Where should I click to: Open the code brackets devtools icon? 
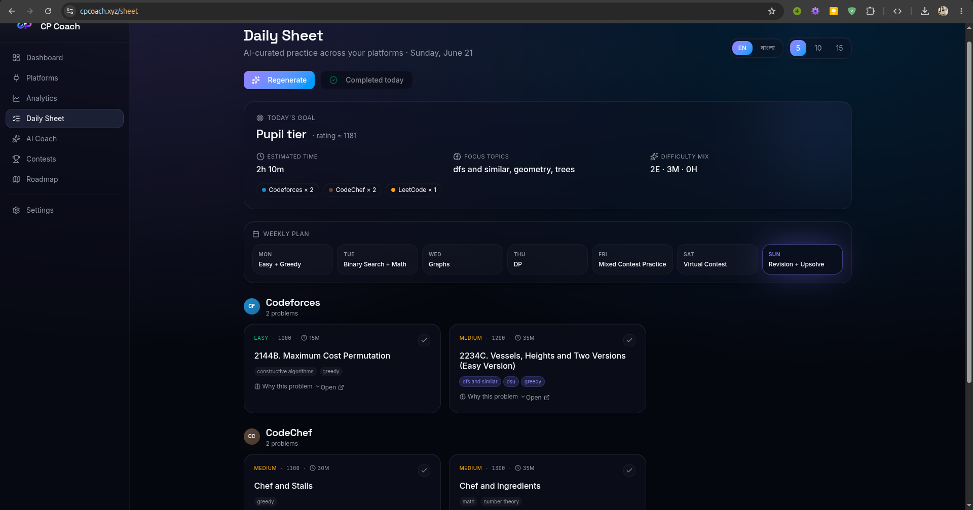[897, 11]
